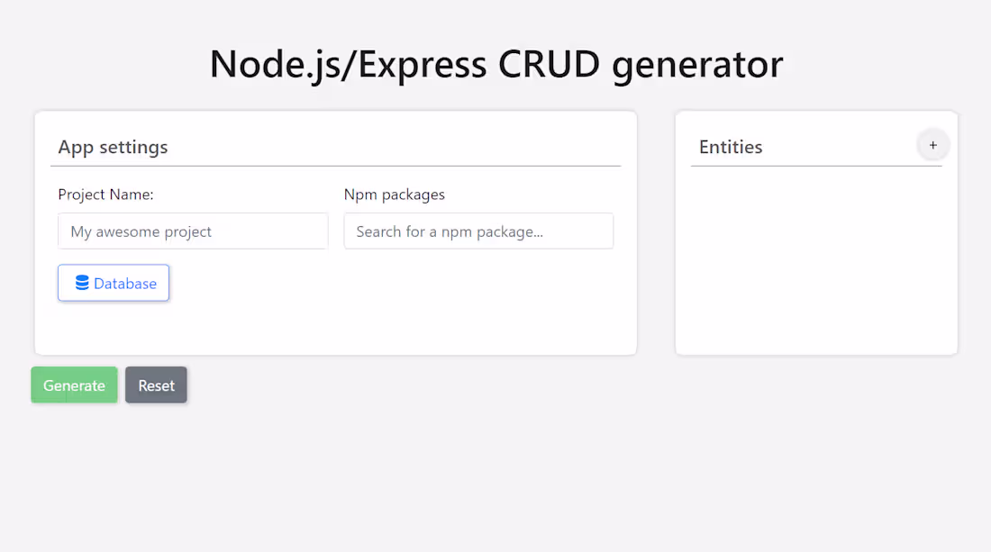Click the Generate button

click(74, 385)
